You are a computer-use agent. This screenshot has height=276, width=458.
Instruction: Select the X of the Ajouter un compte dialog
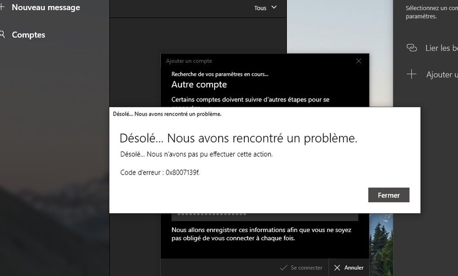point(359,61)
